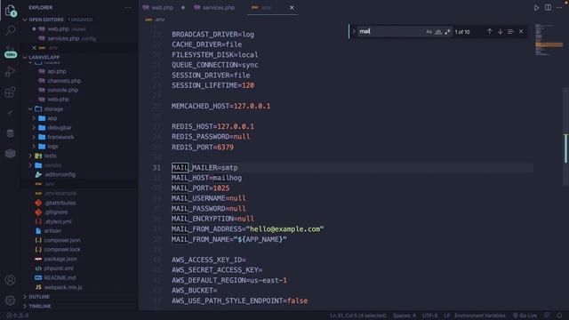This screenshot has width=569, height=320.
Task: Change UTF-8 encoding in status bar
Action: [430, 316]
